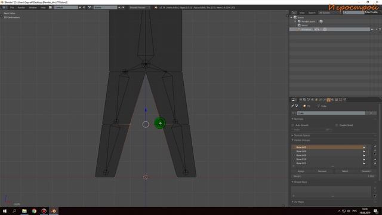The width and height of the screenshot is (382, 215).
Task: Switch to the Particles properties tab
Action: tap(341, 100)
